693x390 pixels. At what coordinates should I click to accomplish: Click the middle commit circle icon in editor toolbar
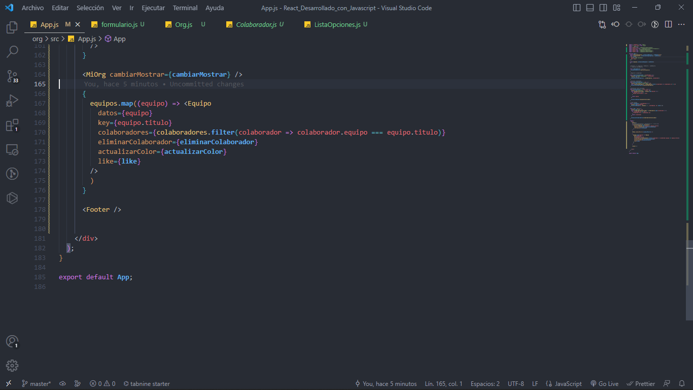click(629, 24)
